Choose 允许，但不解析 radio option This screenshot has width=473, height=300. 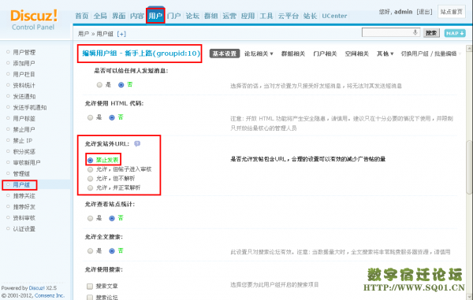coord(90,179)
